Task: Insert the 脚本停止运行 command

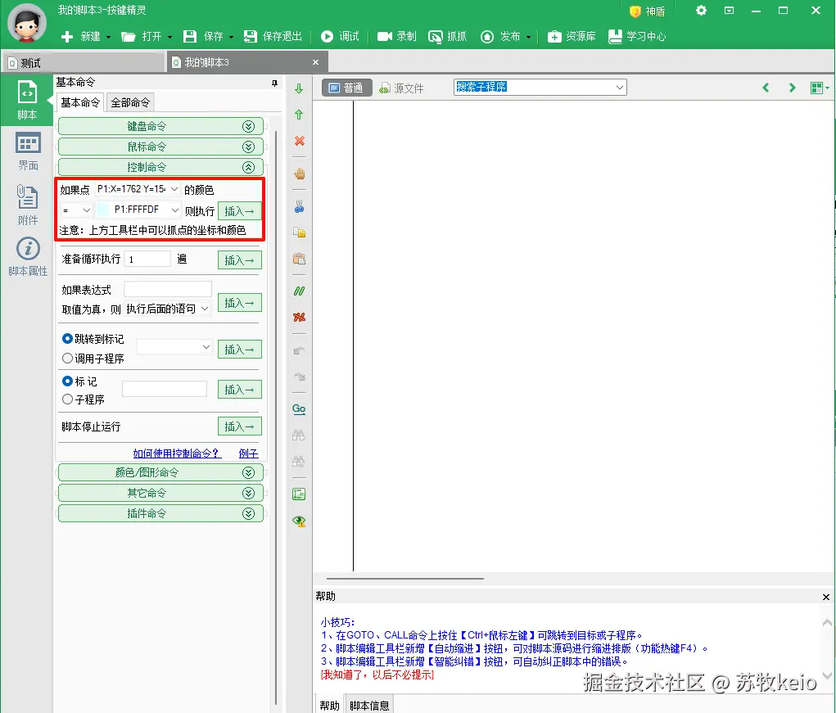Action: [239, 426]
